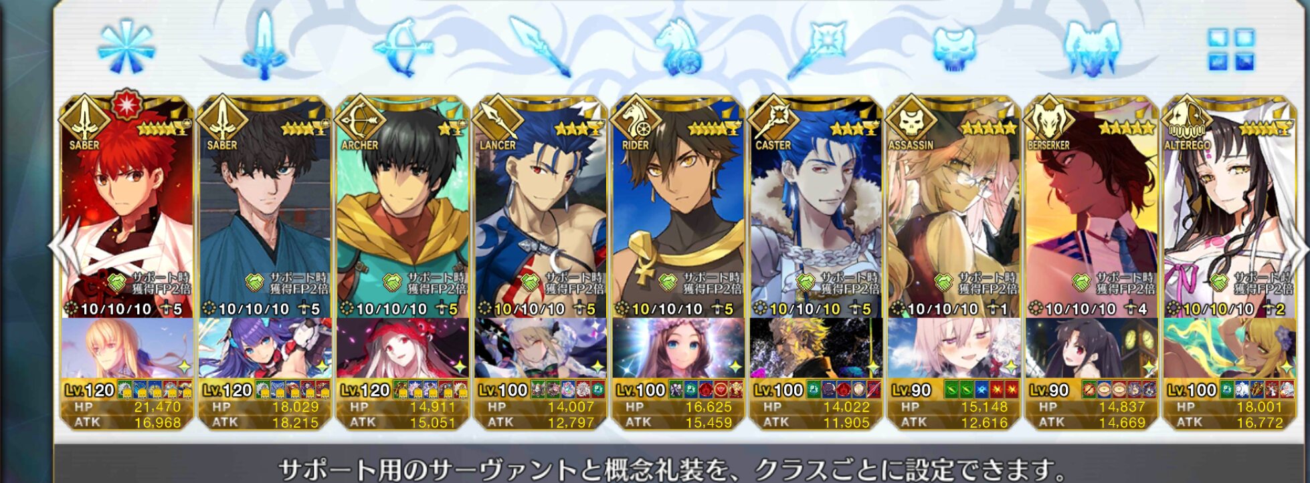Open the red-haired Saber Lv.120 servant card
This screenshot has height=483, width=1310.
[127, 207]
